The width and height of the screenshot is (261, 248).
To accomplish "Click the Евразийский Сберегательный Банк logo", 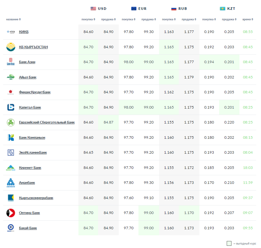I will pos(10,122).
